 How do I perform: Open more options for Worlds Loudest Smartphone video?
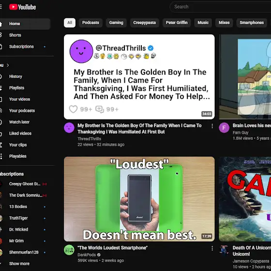pyautogui.click(x=212, y=248)
